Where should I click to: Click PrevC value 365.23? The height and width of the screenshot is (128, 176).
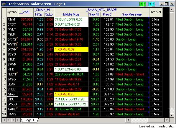[108, 99]
